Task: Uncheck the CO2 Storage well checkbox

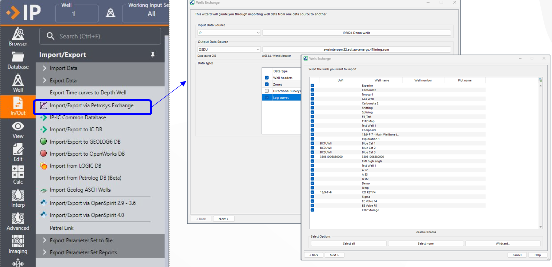Action: pyautogui.click(x=312, y=210)
